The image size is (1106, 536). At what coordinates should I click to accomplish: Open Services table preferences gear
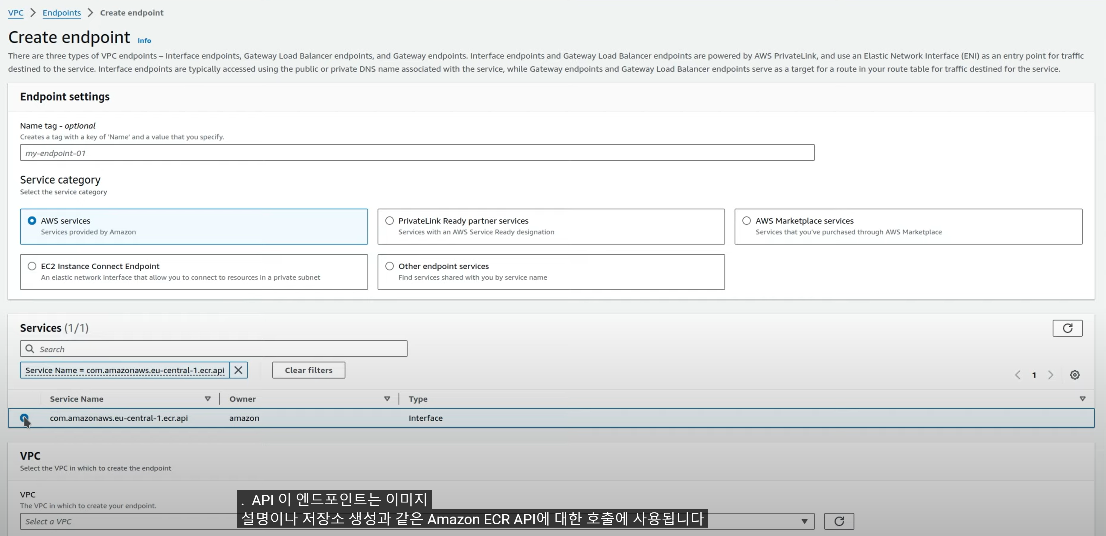pos(1074,375)
